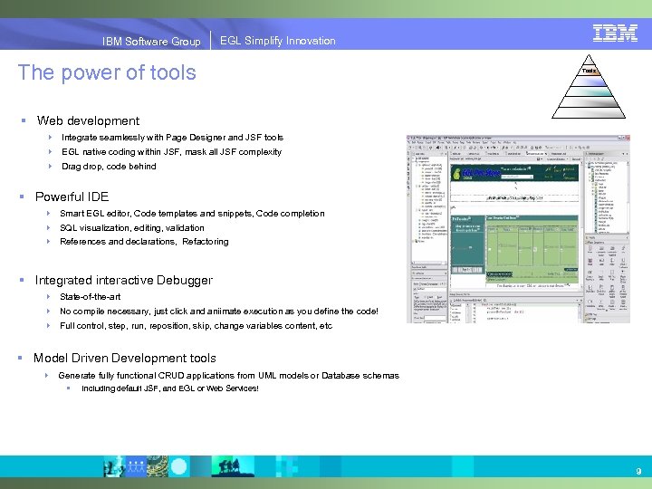The height and width of the screenshot is (489, 652).
Task: Click the people figures image in footer strip
Action: [136, 466]
